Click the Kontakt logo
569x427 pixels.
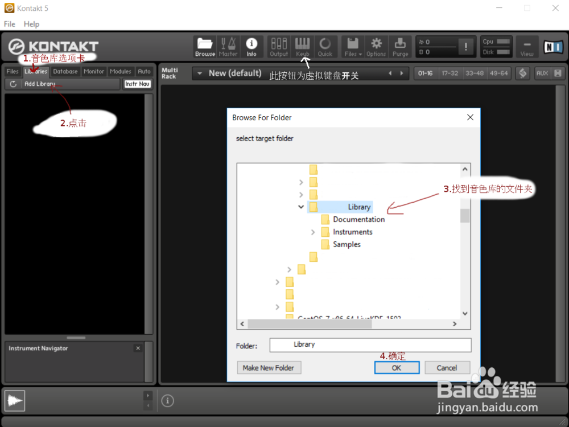click(x=53, y=47)
